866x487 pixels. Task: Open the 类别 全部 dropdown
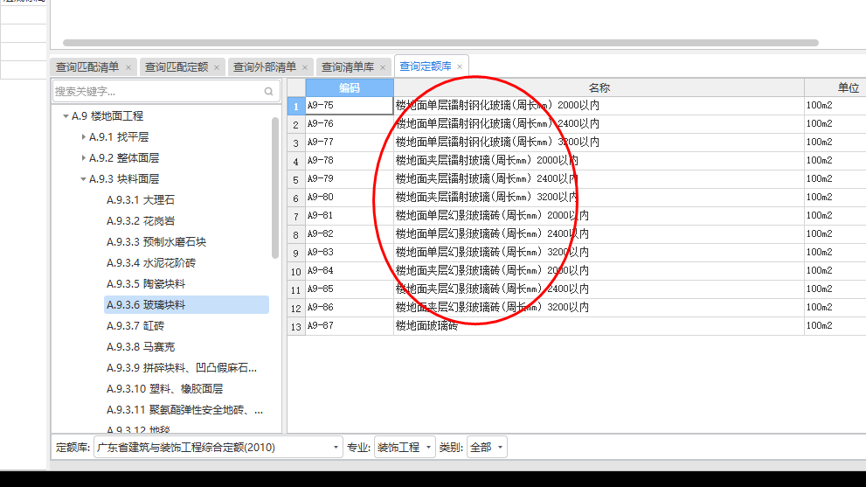tap(487, 447)
